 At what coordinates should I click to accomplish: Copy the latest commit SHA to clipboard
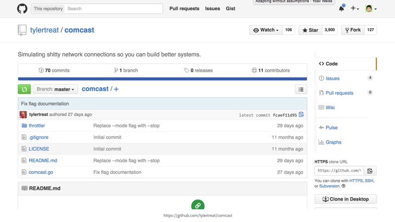[x=301, y=115]
